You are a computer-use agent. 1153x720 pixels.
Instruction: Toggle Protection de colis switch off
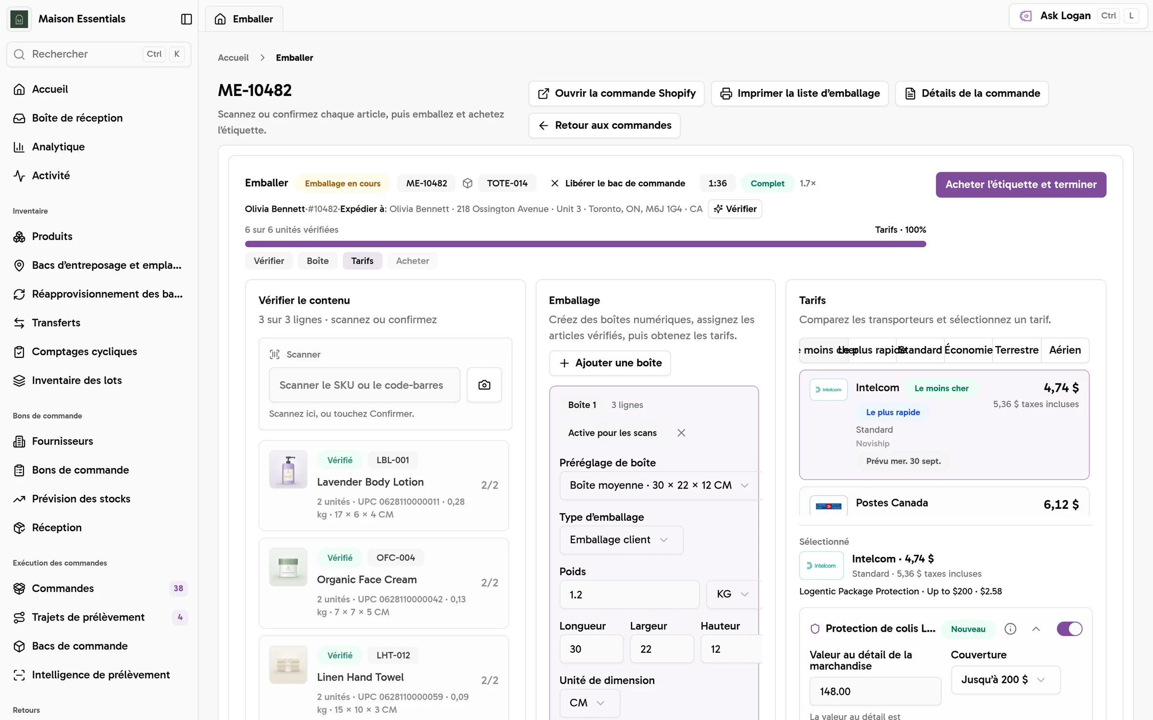(1069, 629)
